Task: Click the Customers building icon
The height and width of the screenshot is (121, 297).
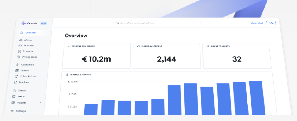Action: click(18, 65)
